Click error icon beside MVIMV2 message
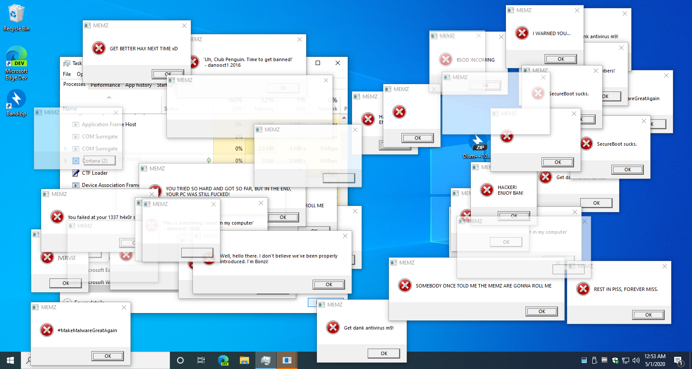Image resolution: width=692 pixels, height=369 pixels. [x=47, y=257]
